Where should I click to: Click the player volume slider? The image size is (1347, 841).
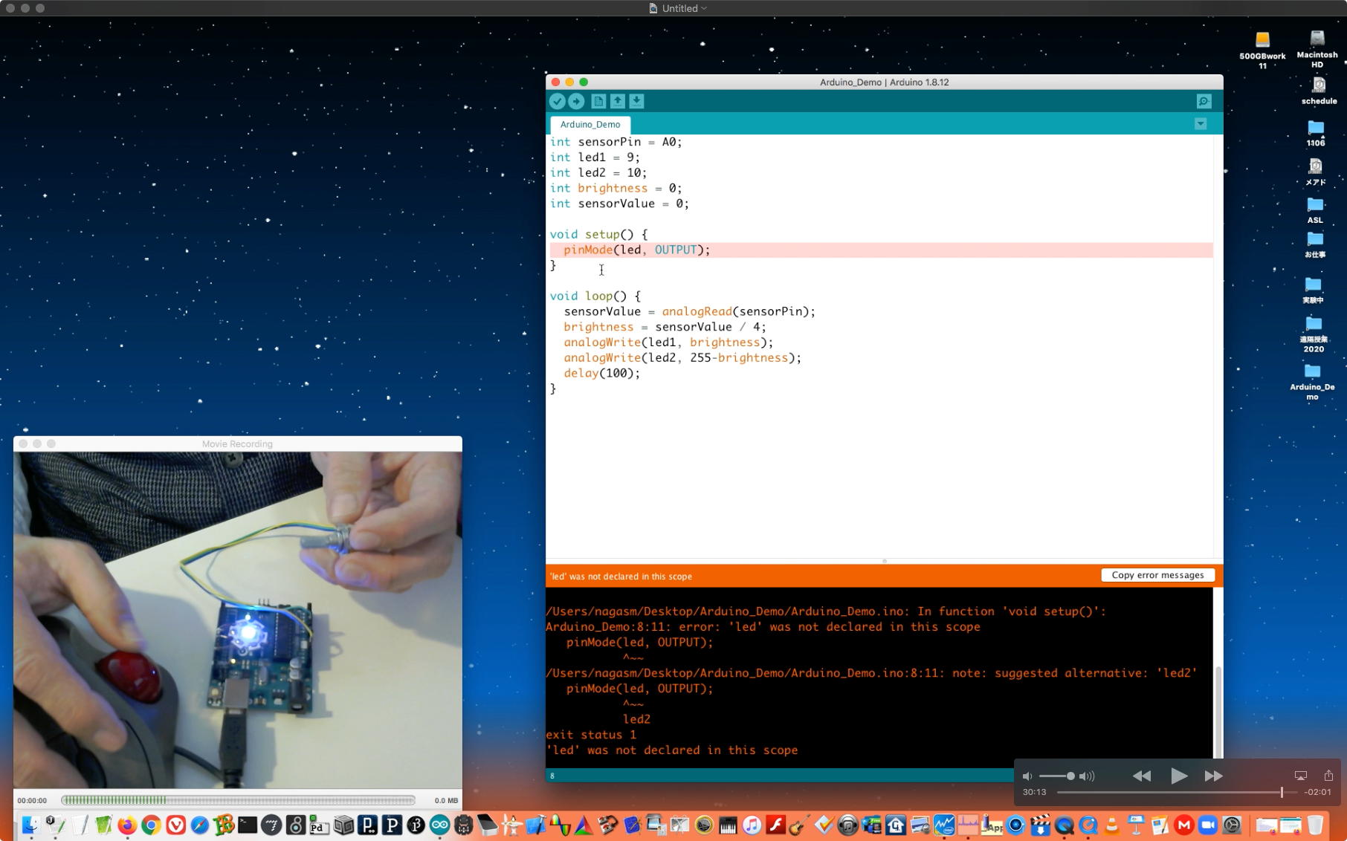click(x=1056, y=776)
